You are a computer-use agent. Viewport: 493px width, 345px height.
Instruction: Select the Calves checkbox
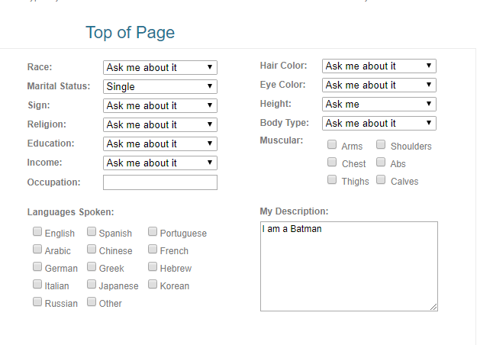[x=381, y=180]
